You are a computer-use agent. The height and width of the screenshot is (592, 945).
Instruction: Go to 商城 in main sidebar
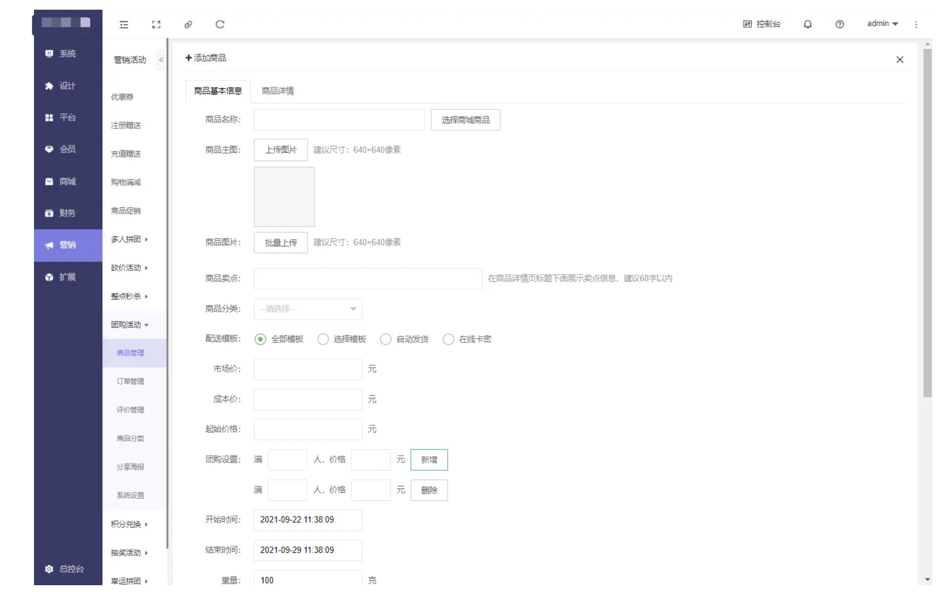[68, 181]
